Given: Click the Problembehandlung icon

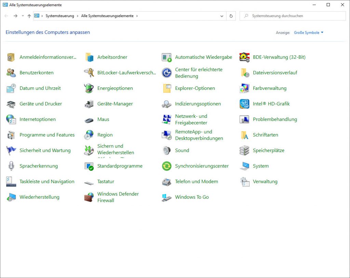Looking at the screenshot, I should coord(244,120).
